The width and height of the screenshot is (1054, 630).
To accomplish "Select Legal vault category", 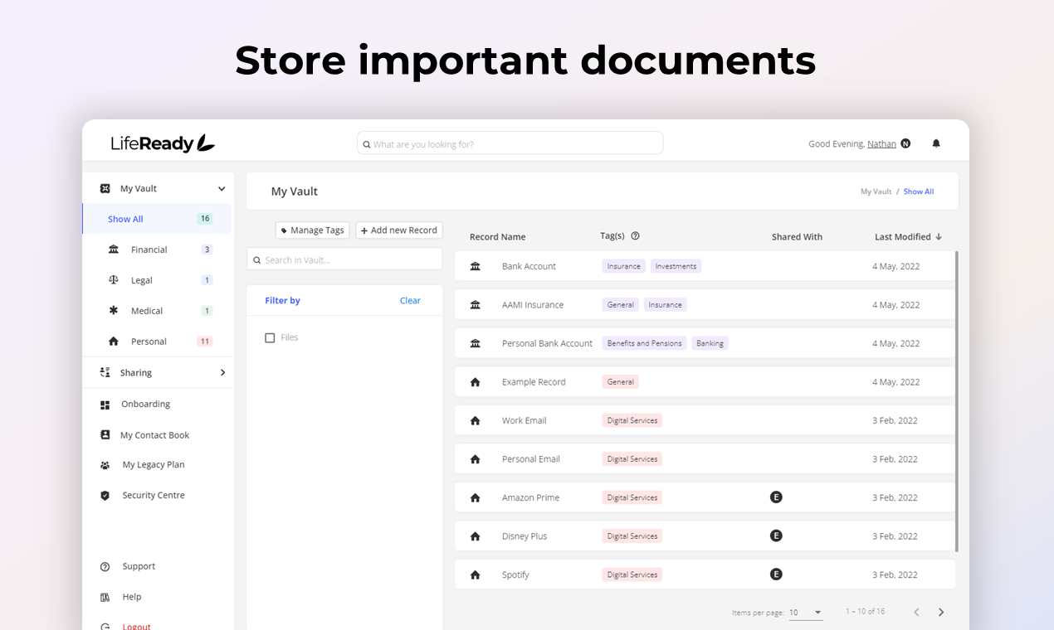I will click(157, 280).
